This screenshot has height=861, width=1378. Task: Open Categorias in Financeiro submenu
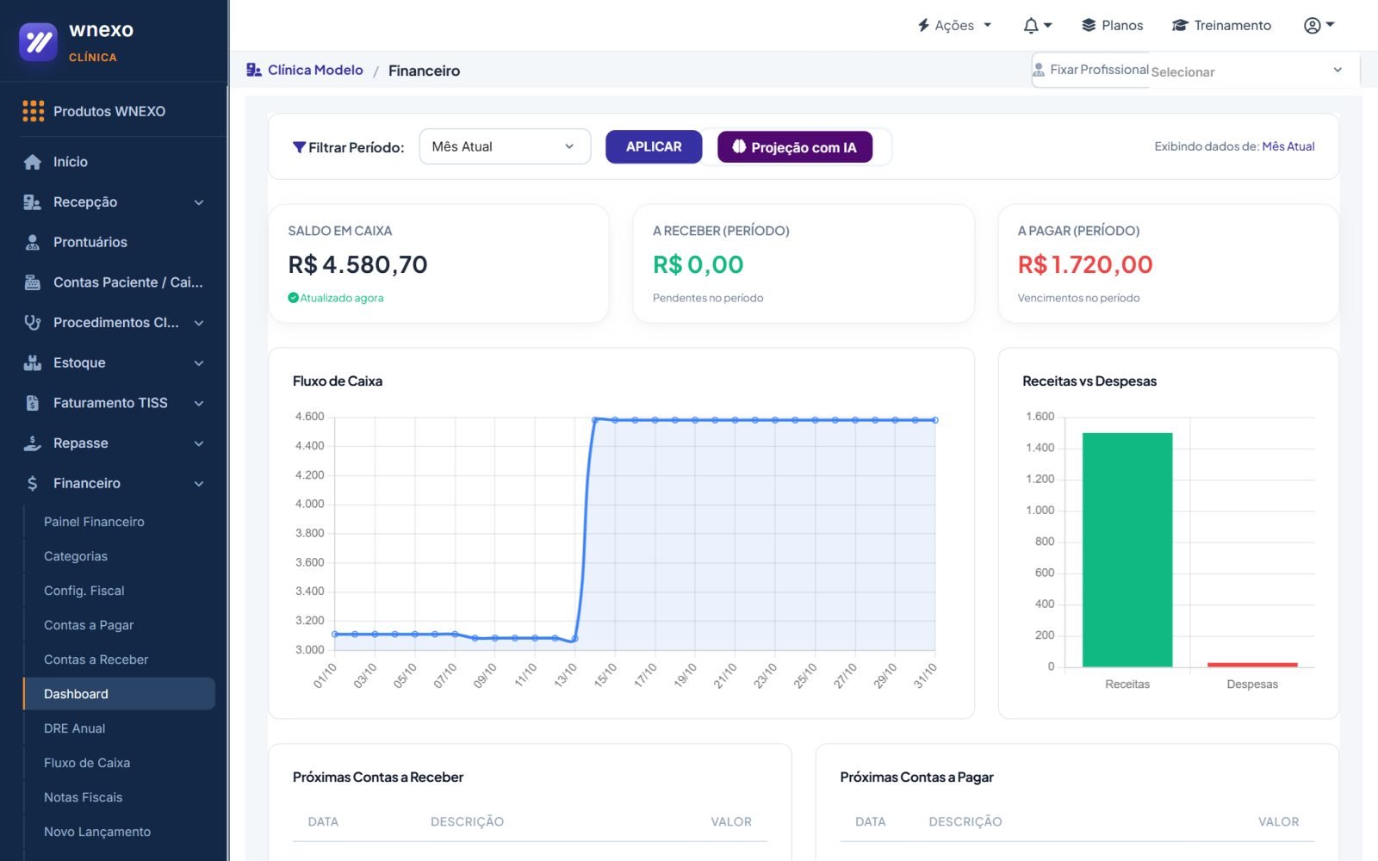[x=76, y=556]
